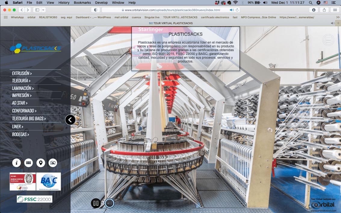Expand the BODEGAS section
This screenshot has height=213, width=341.
pyautogui.click(x=21, y=134)
